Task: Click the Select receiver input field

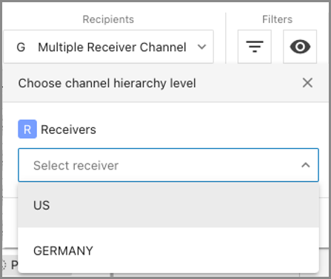Action: click(x=168, y=165)
